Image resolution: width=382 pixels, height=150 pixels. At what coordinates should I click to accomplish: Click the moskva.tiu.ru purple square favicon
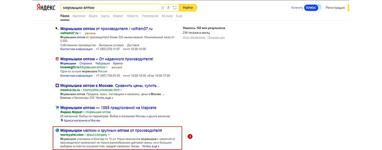point(57,85)
